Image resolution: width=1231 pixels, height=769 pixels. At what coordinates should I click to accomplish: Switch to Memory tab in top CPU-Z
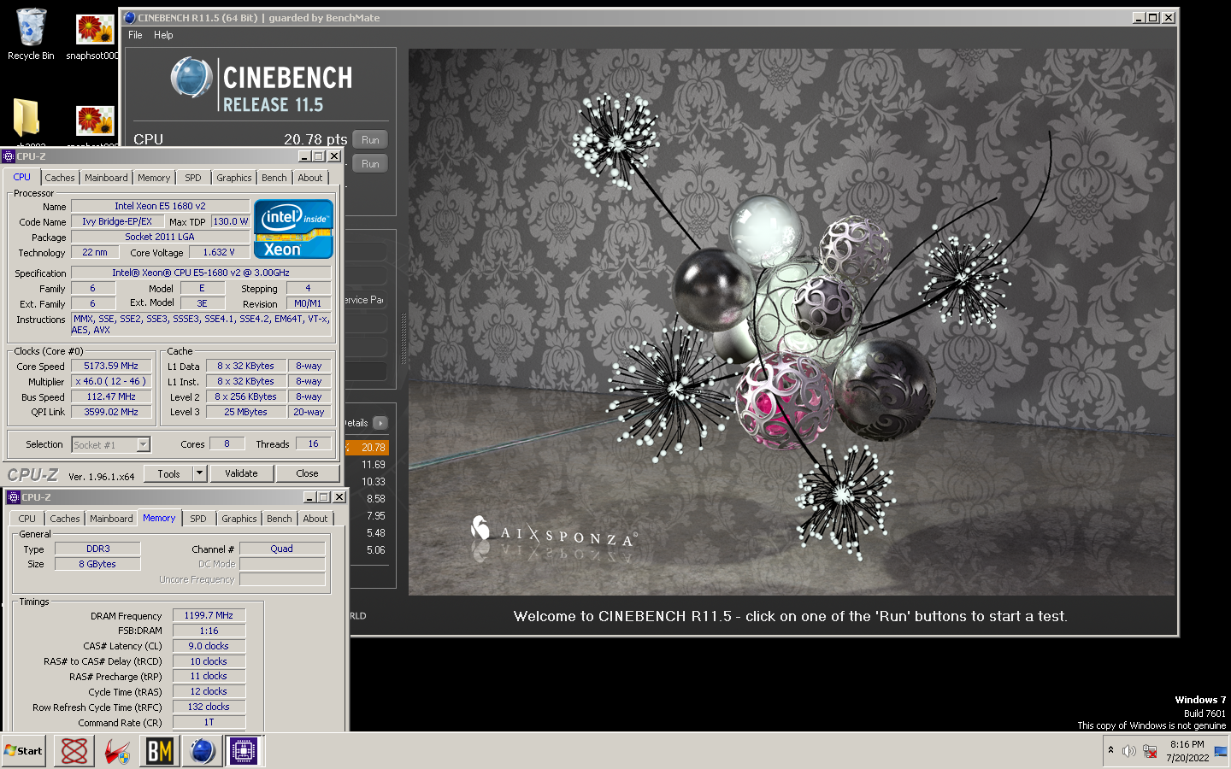point(154,178)
